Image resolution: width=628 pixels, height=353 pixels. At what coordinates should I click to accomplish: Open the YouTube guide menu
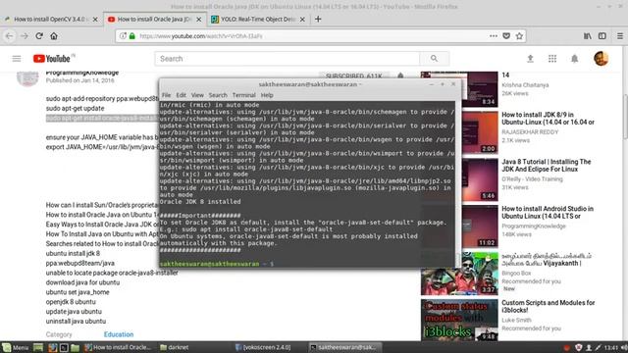pyautogui.click(x=17, y=59)
